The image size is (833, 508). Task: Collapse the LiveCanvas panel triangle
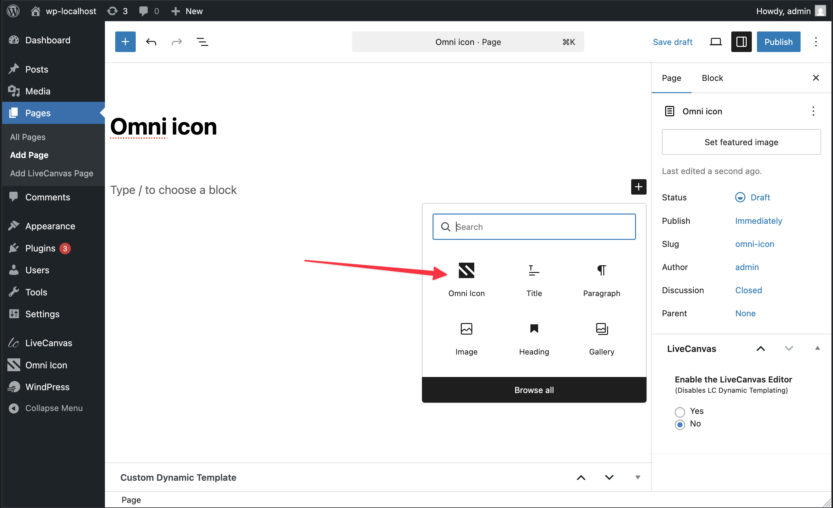coord(817,348)
